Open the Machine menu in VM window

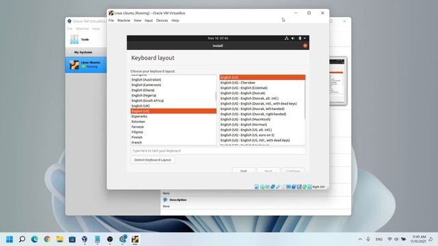tap(124, 20)
